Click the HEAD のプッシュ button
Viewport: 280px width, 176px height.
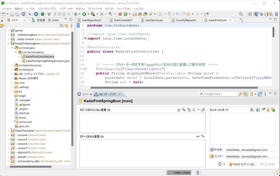point(242,164)
